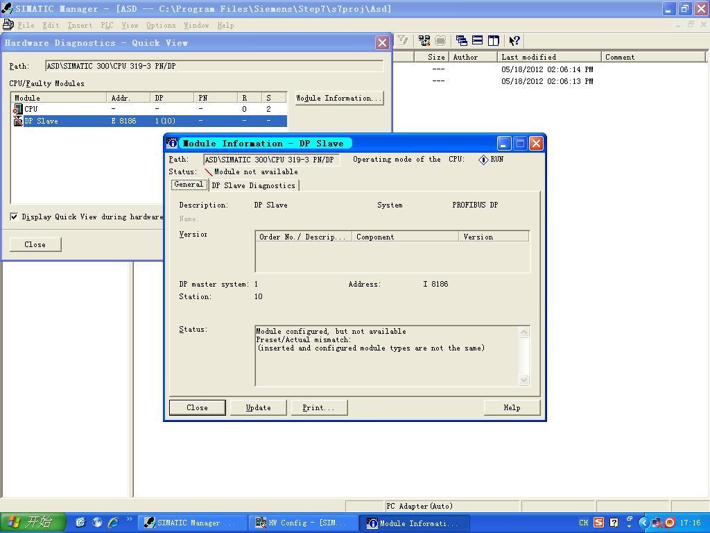The image size is (710, 533).
Task: Click the network connection tray icon
Action: click(x=657, y=523)
